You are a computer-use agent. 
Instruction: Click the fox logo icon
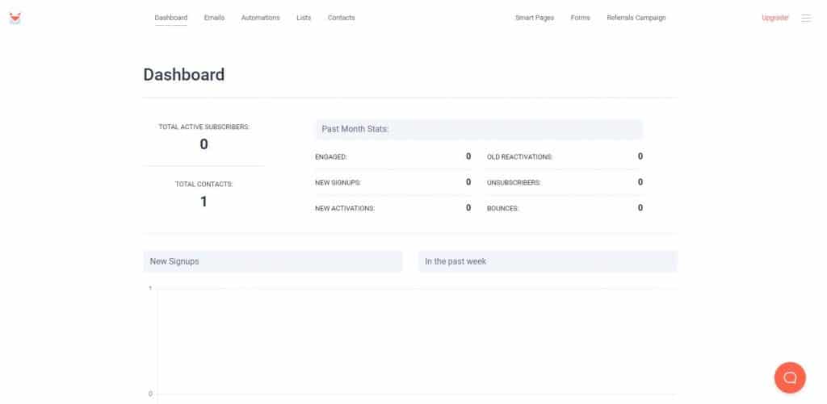pyautogui.click(x=15, y=18)
